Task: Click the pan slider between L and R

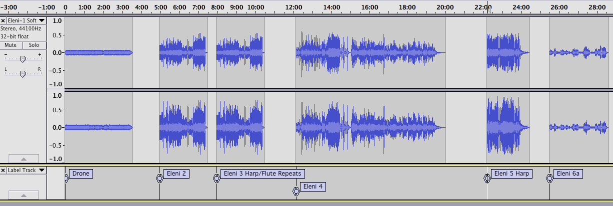Action: (22, 74)
